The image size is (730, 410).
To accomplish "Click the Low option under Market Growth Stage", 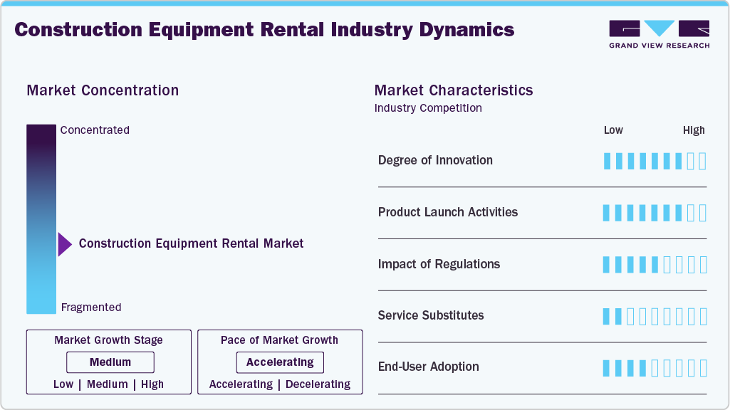I will [x=63, y=384].
